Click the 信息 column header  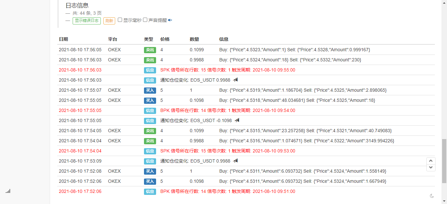[224, 39]
